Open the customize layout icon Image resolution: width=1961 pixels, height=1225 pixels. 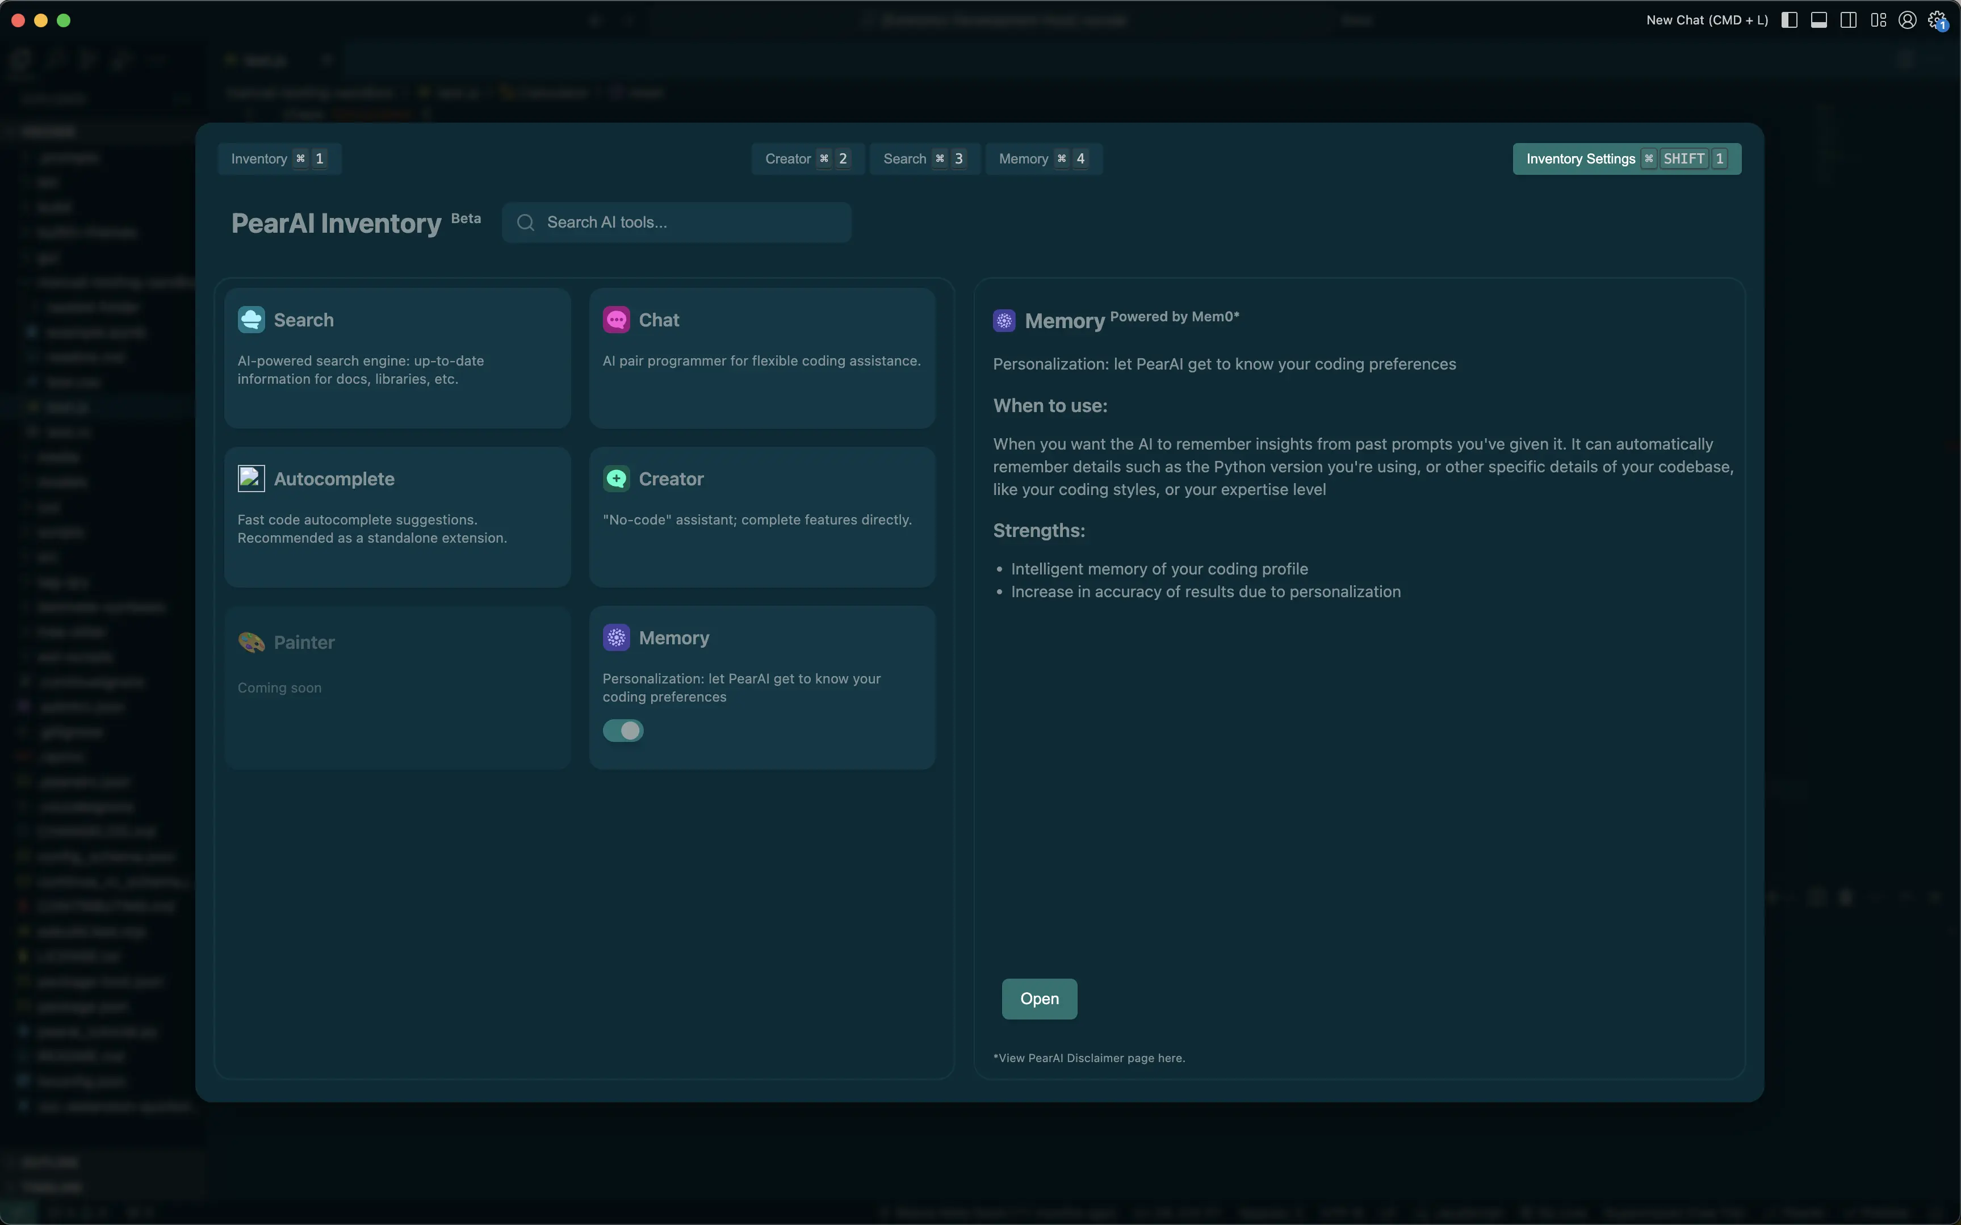click(x=1878, y=20)
